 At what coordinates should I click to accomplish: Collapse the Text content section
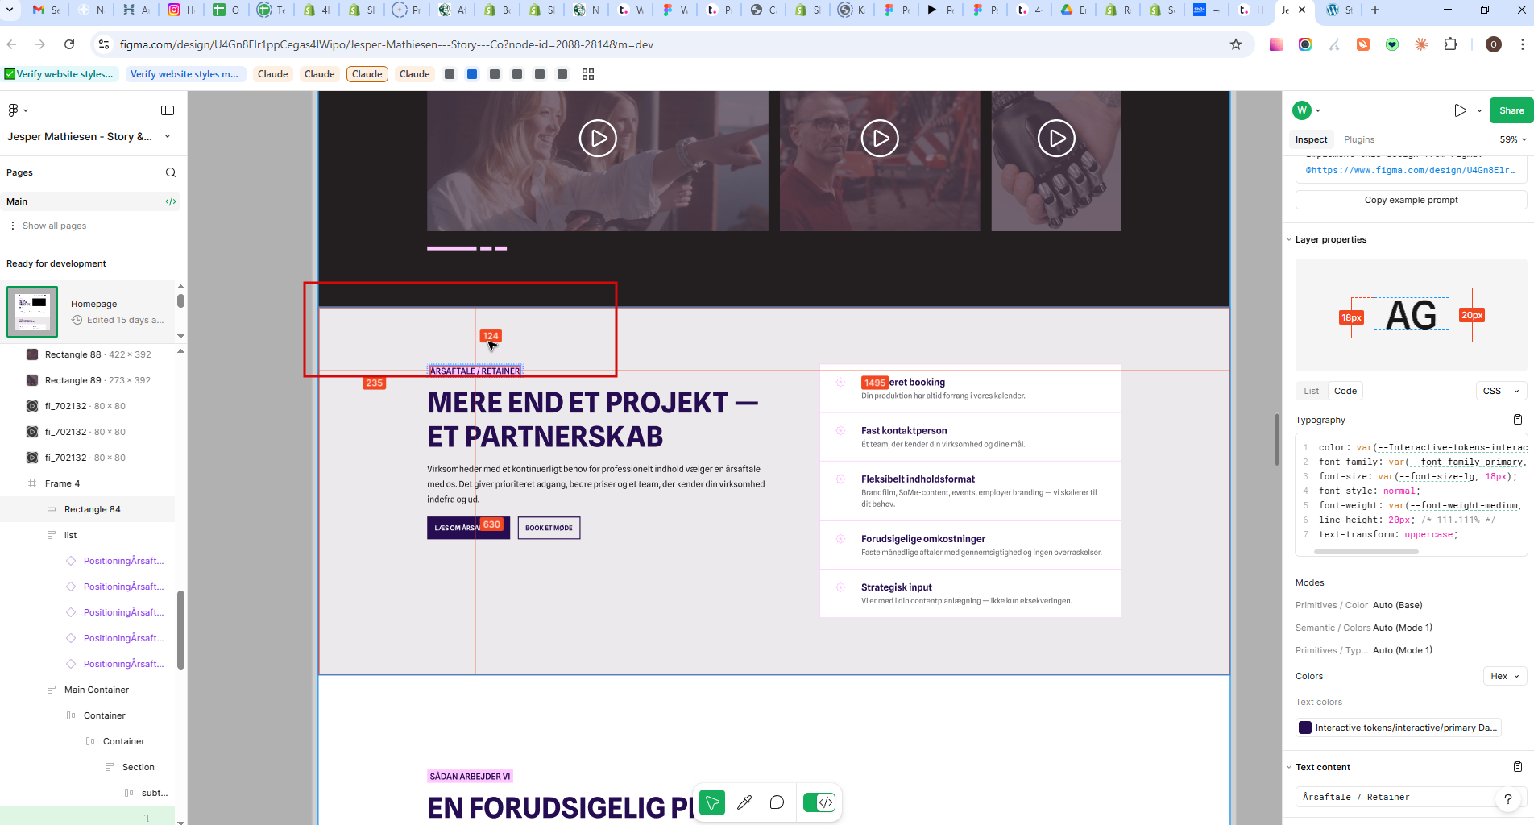tap(1289, 767)
